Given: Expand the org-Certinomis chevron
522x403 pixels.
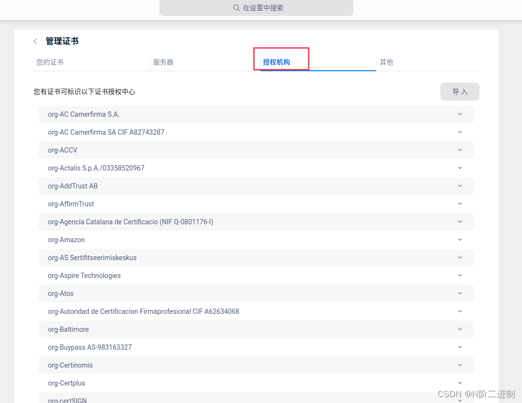Looking at the screenshot, I should [460, 365].
